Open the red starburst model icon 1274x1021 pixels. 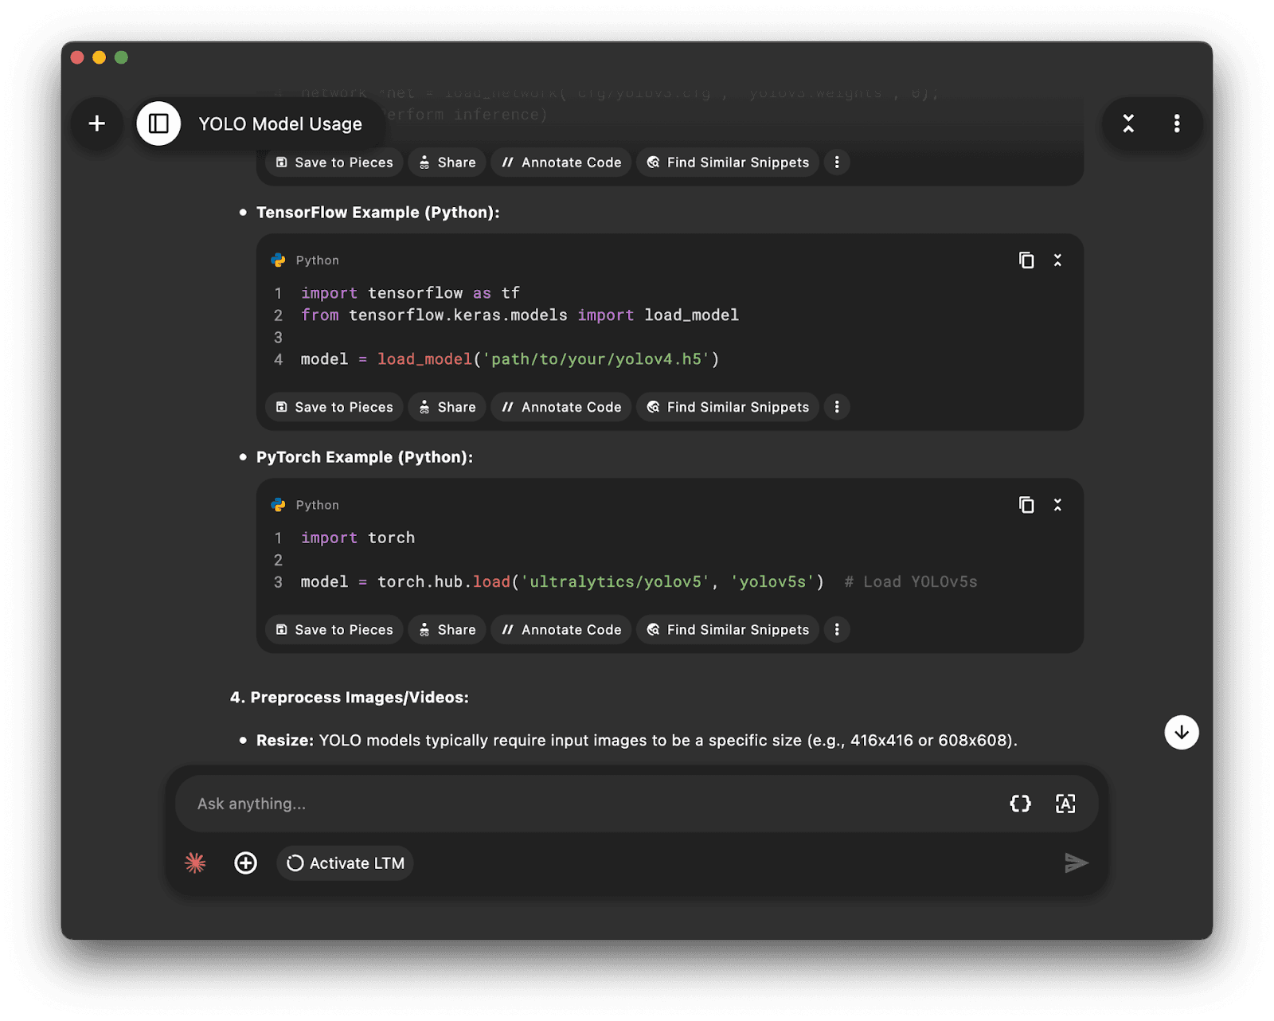tap(195, 863)
